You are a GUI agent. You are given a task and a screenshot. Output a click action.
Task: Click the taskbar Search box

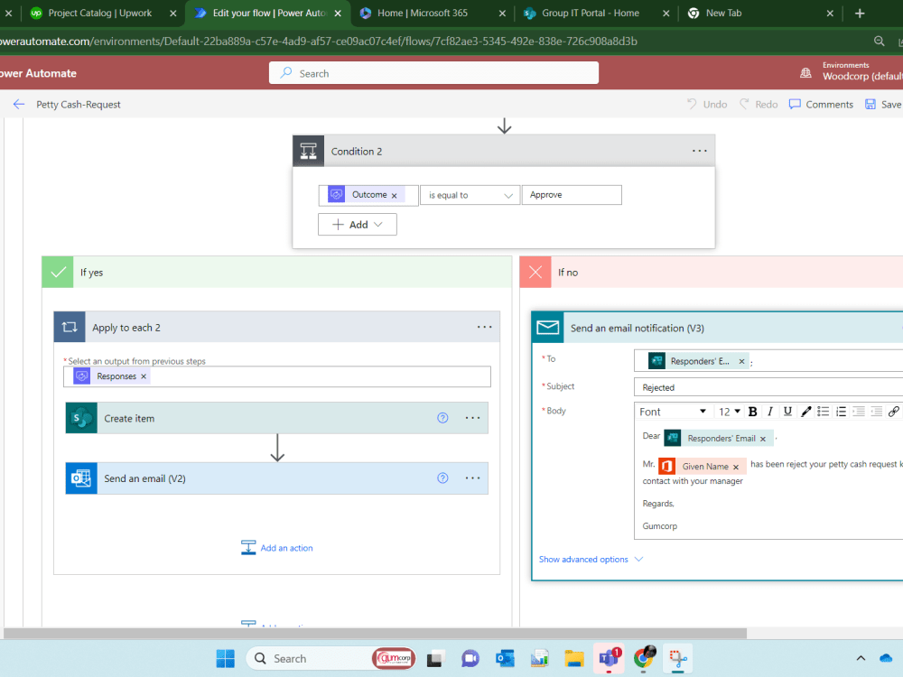tap(331, 659)
